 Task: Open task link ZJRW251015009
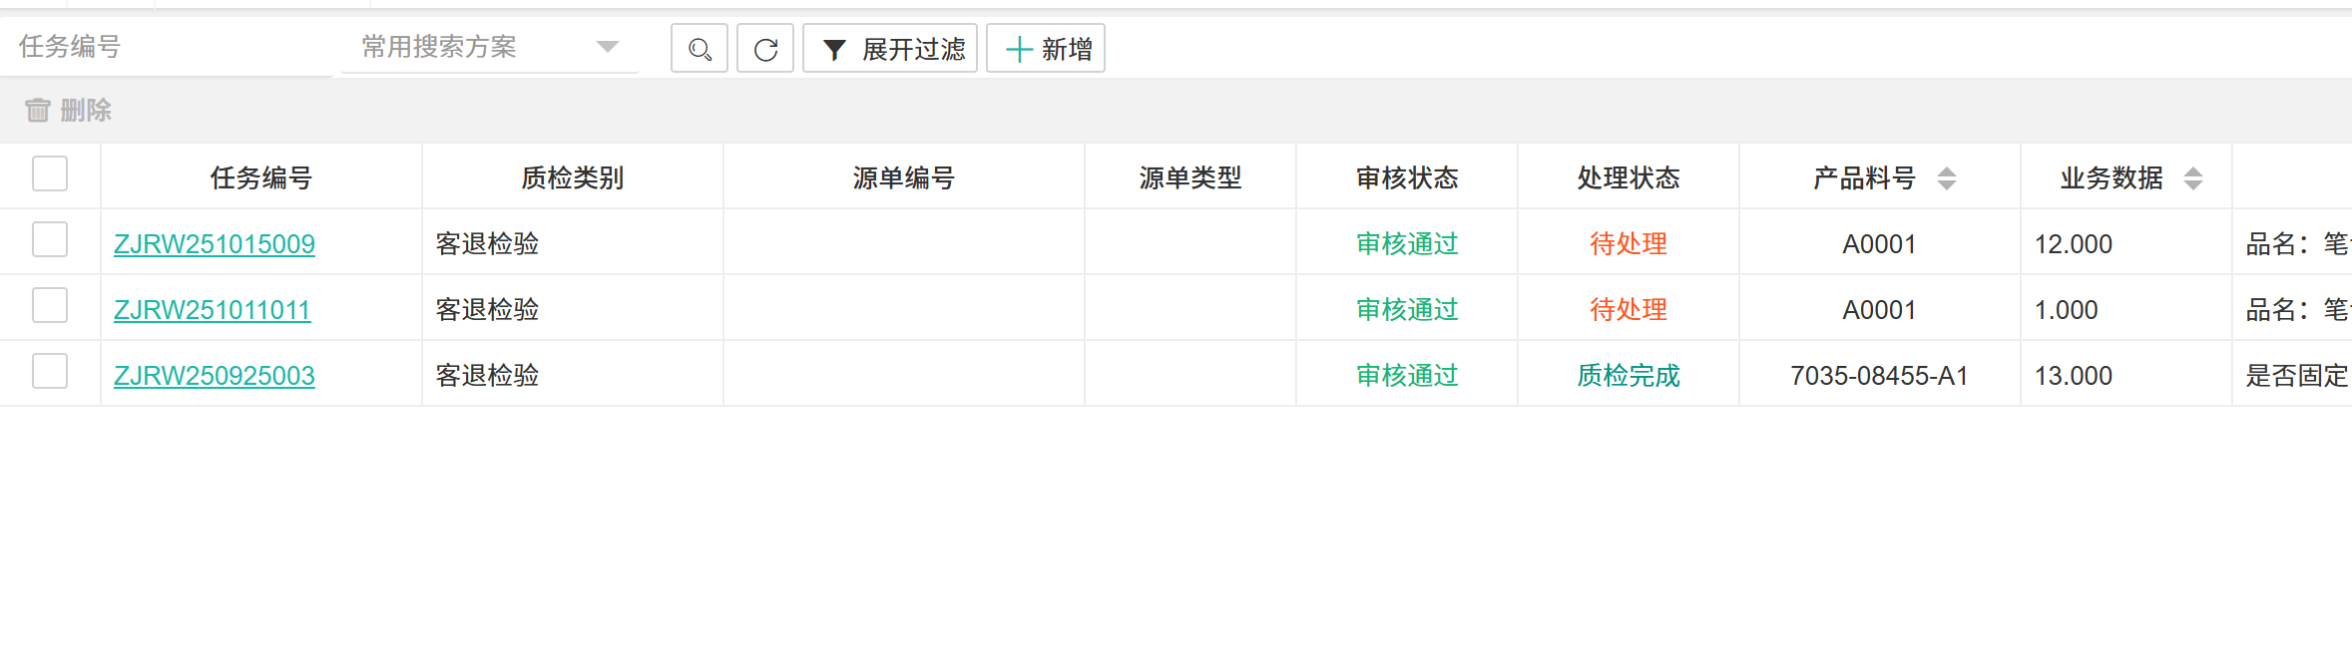[x=215, y=244]
